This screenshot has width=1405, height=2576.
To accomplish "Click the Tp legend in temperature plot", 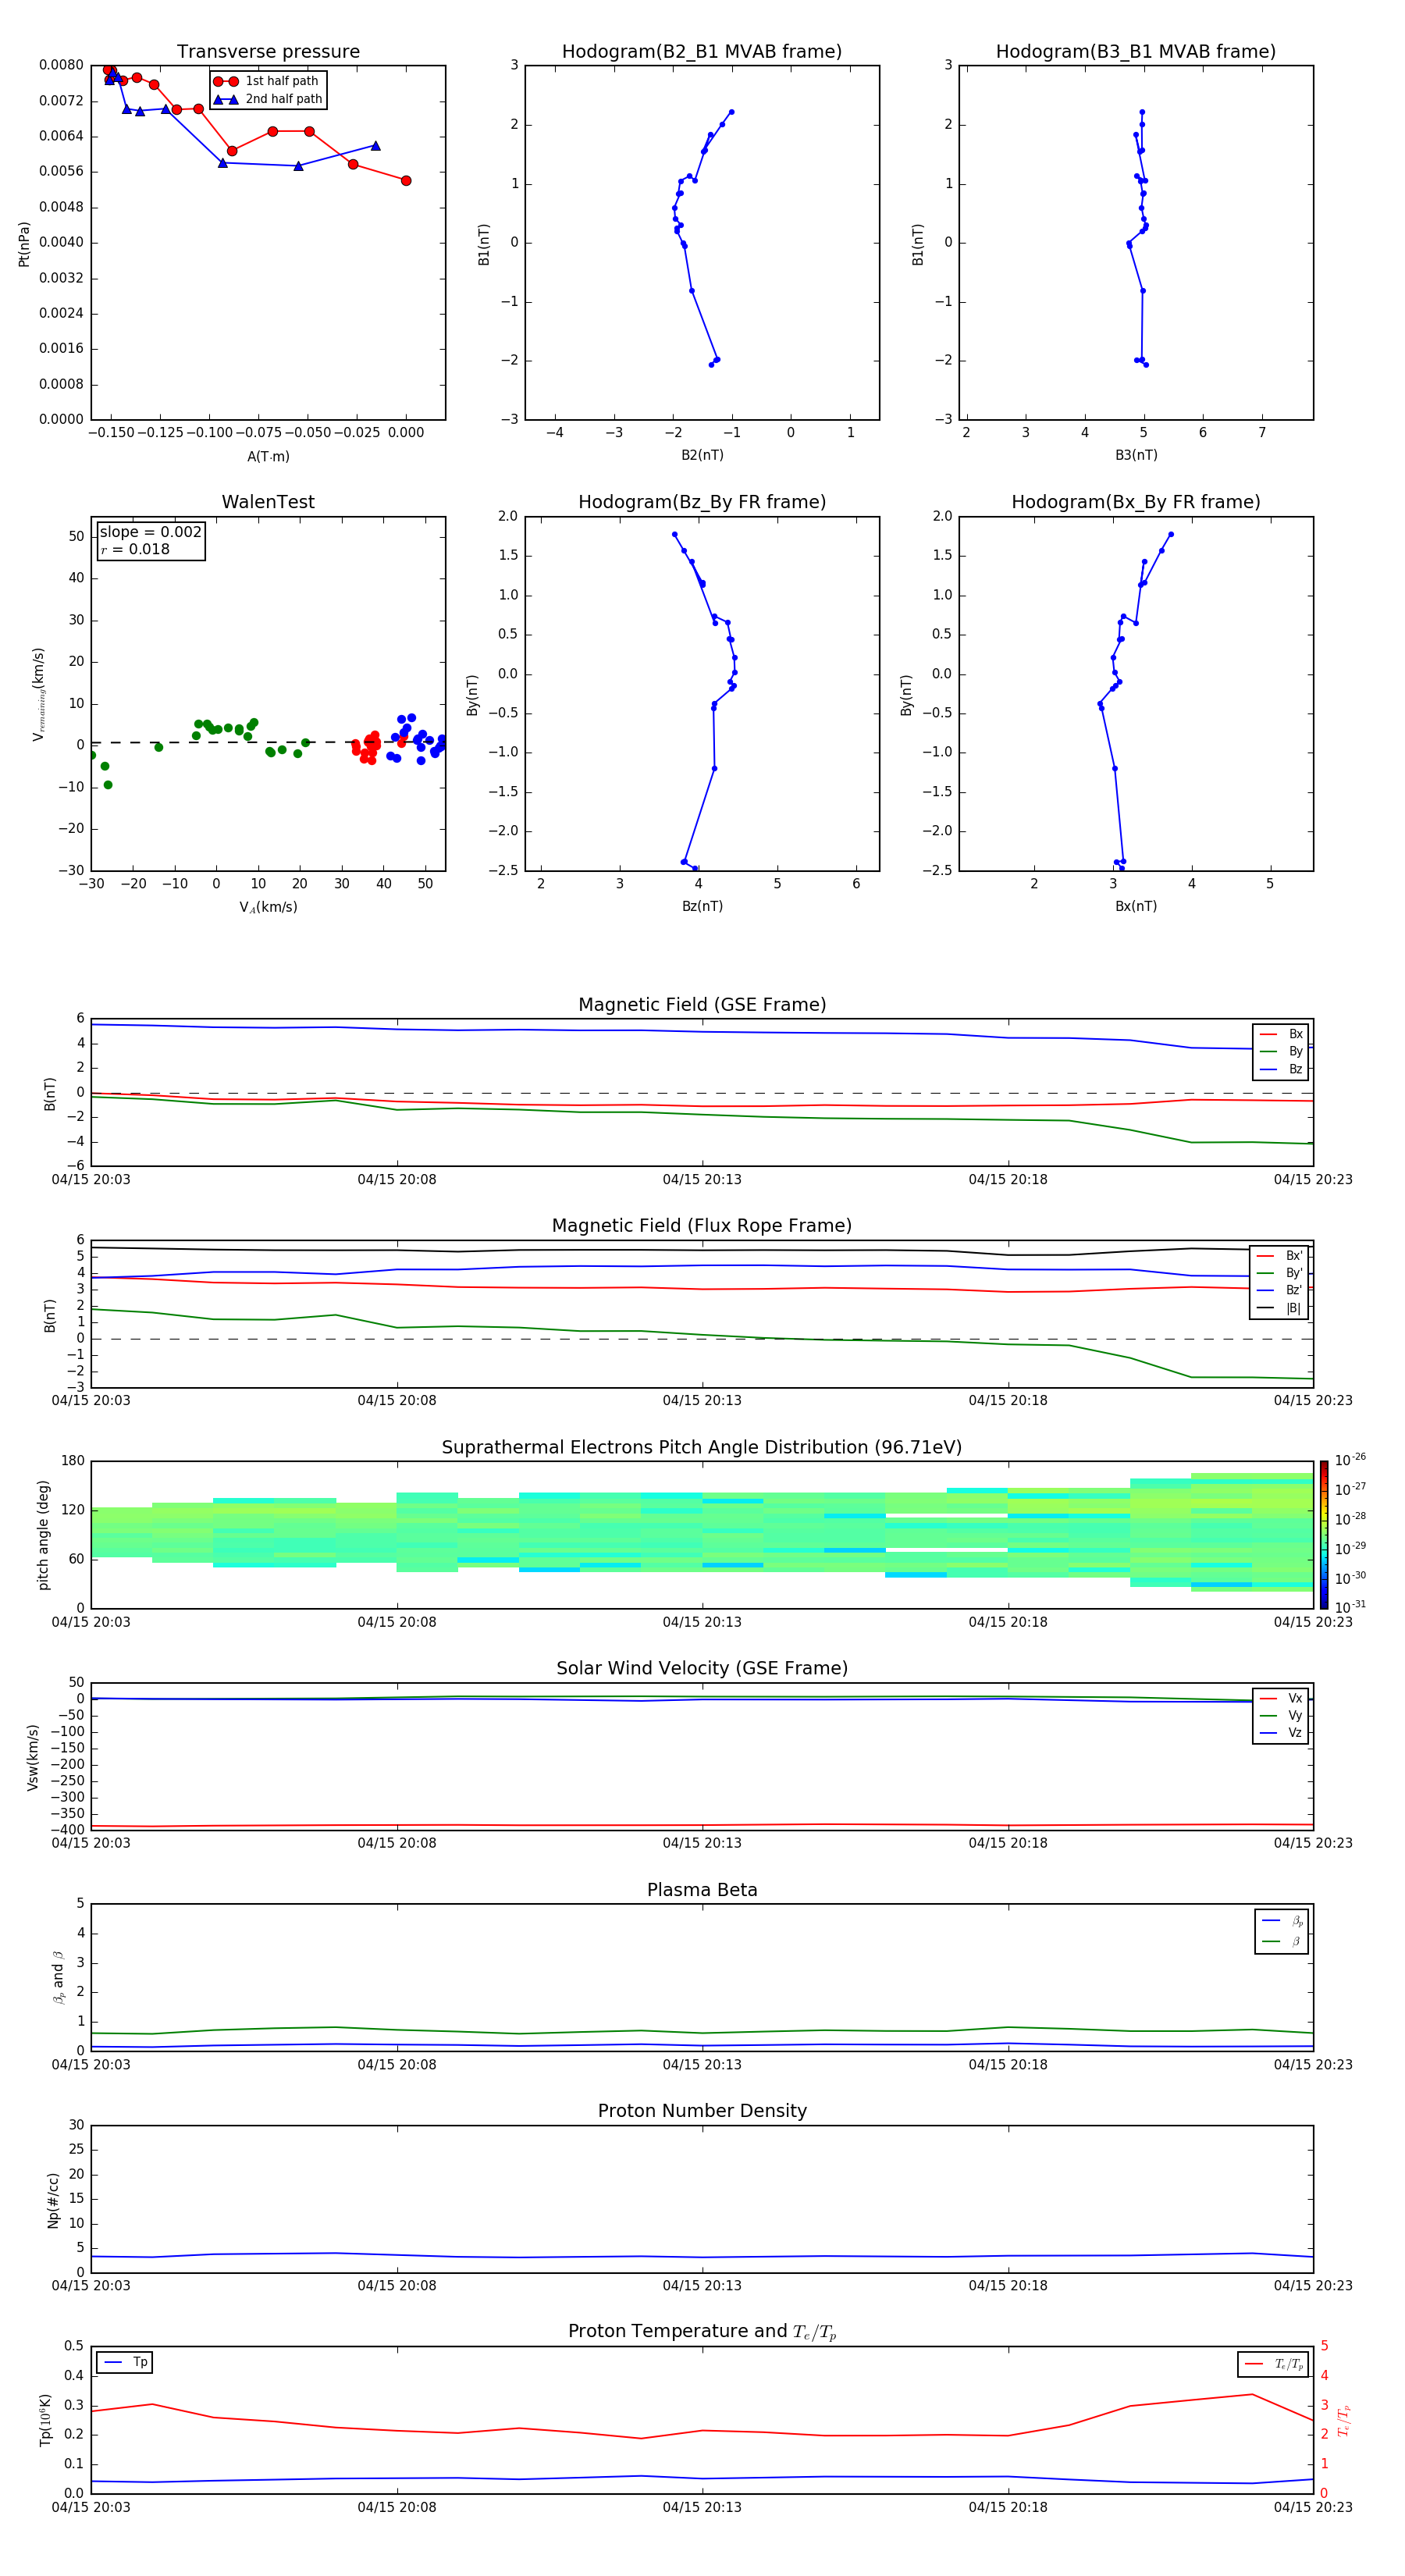I will pyautogui.click(x=125, y=2363).
